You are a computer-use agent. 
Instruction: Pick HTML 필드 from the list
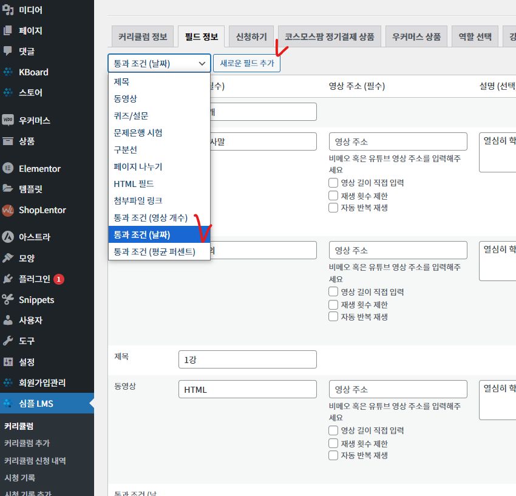coord(159,184)
